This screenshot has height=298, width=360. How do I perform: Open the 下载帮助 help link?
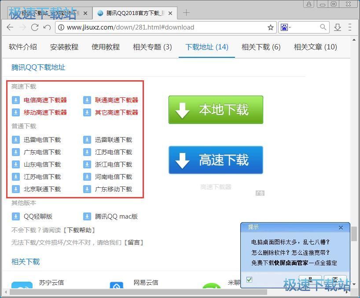[79, 230]
